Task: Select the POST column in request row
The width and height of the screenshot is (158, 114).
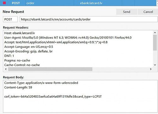Action: click(16, 3)
